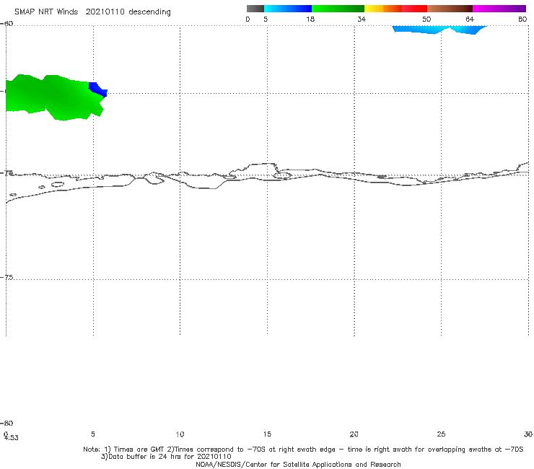Screen dimensions: 534x469
Task: Click the latitude label '-80' at bottom left
Action: point(6,423)
